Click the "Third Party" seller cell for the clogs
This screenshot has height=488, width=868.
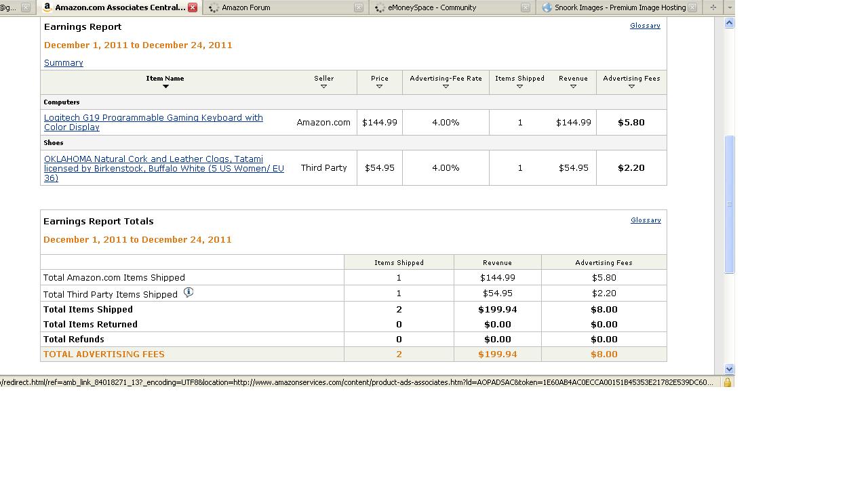click(324, 167)
